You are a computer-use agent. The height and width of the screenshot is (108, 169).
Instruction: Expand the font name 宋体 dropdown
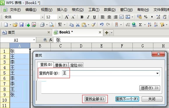[43, 17]
